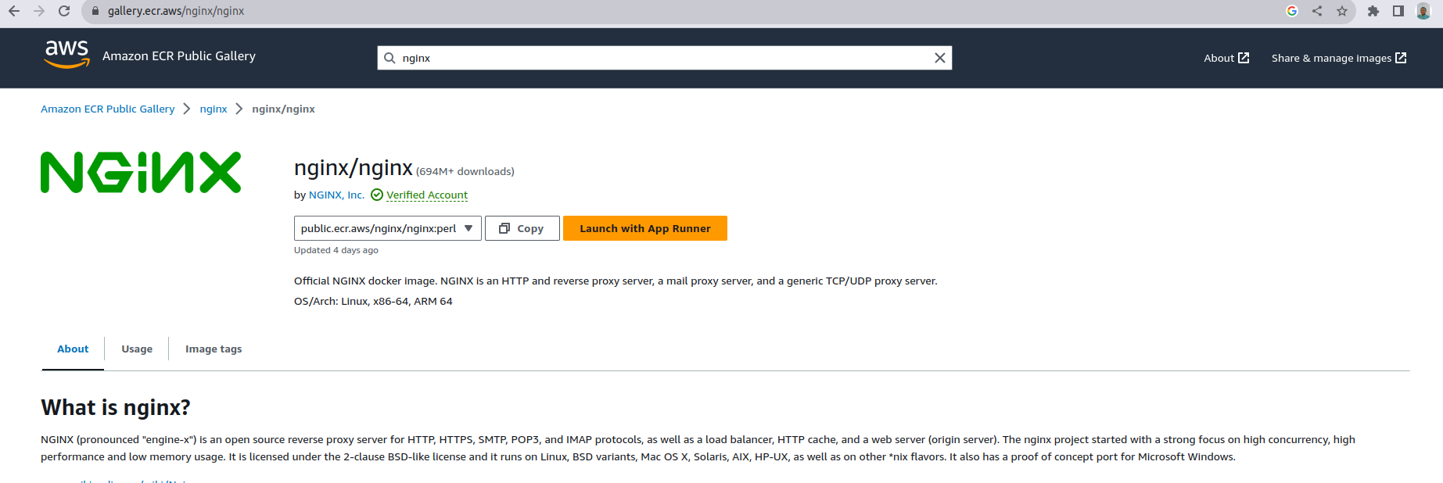The image size is (1443, 483).
Task: Switch to the Image tags tab
Action: [x=214, y=349]
